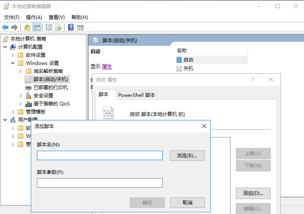Close the 添加脚本 dialog
This screenshot has width=304, height=214.
204,126
